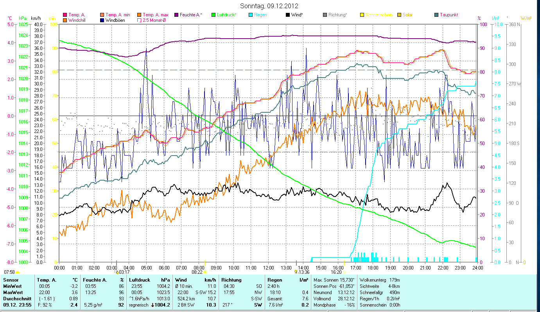Viewport: 540px width, 312px height.
Task: Click the marker beside 13:36 on time axis
Action: pos(296,272)
